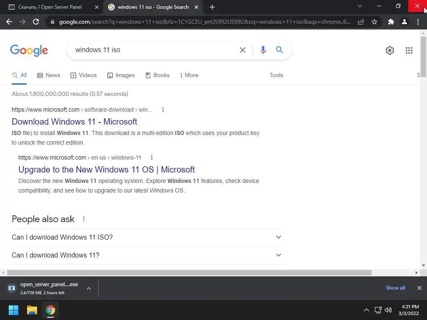Click the Chrome taskbar icon

50,310
